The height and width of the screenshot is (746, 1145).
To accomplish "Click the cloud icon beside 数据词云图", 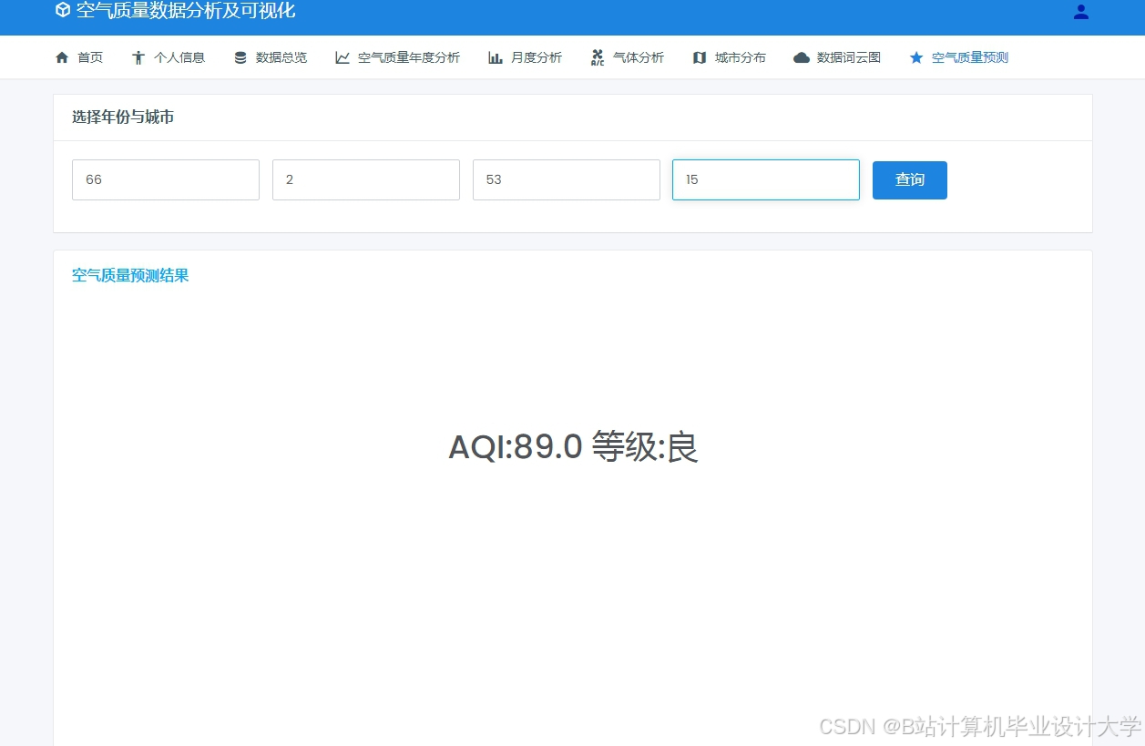I will pyautogui.click(x=801, y=56).
